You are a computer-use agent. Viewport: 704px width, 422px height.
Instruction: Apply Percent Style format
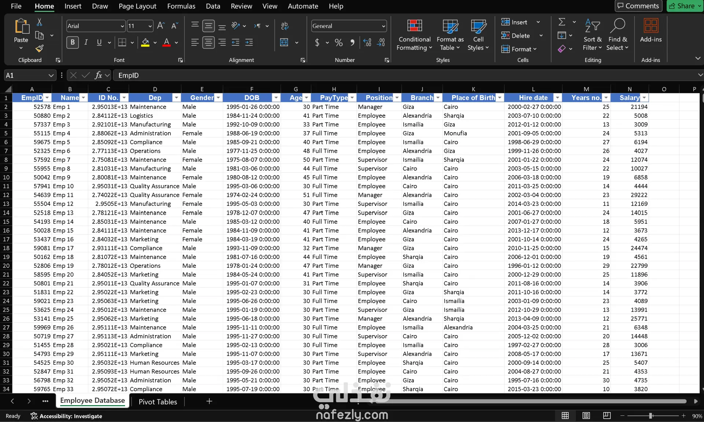pos(339,42)
